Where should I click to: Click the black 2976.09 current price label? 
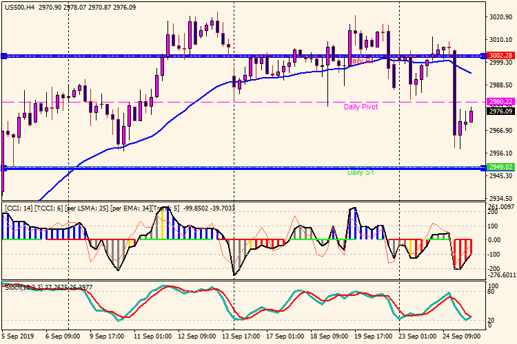point(500,111)
